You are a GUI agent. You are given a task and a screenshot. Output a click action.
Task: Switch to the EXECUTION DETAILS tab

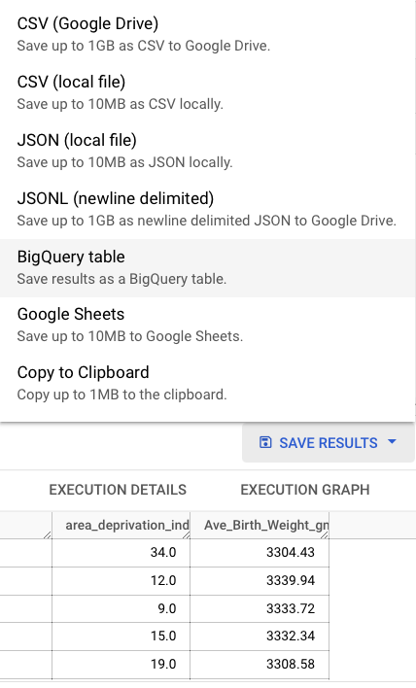pyautogui.click(x=118, y=490)
